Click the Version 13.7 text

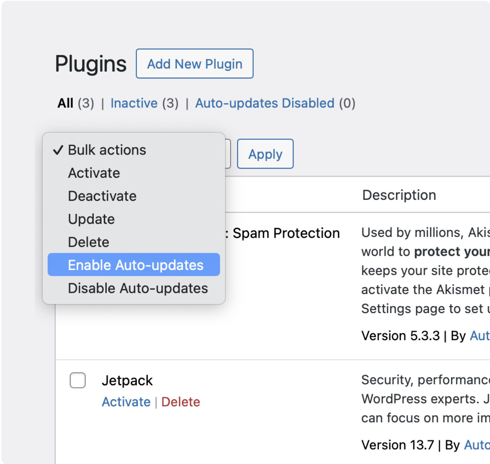tap(398, 445)
